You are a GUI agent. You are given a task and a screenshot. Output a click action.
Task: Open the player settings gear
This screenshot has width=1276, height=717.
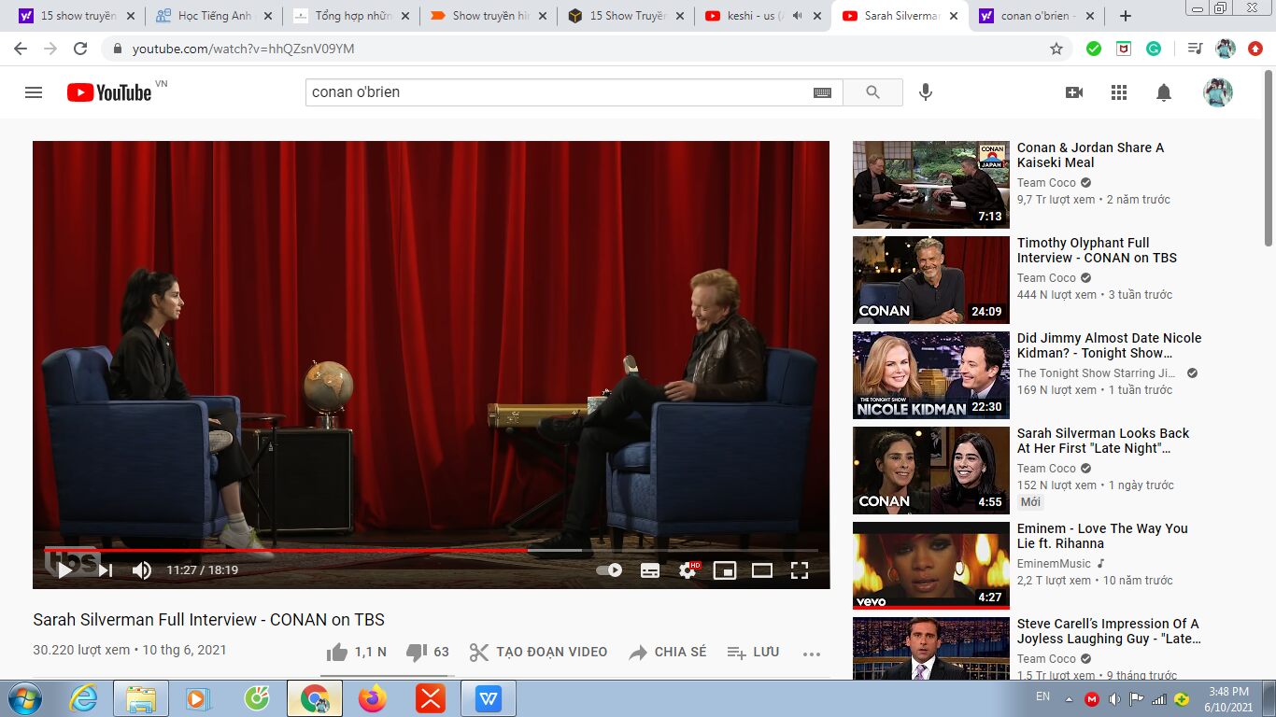point(688,569)
